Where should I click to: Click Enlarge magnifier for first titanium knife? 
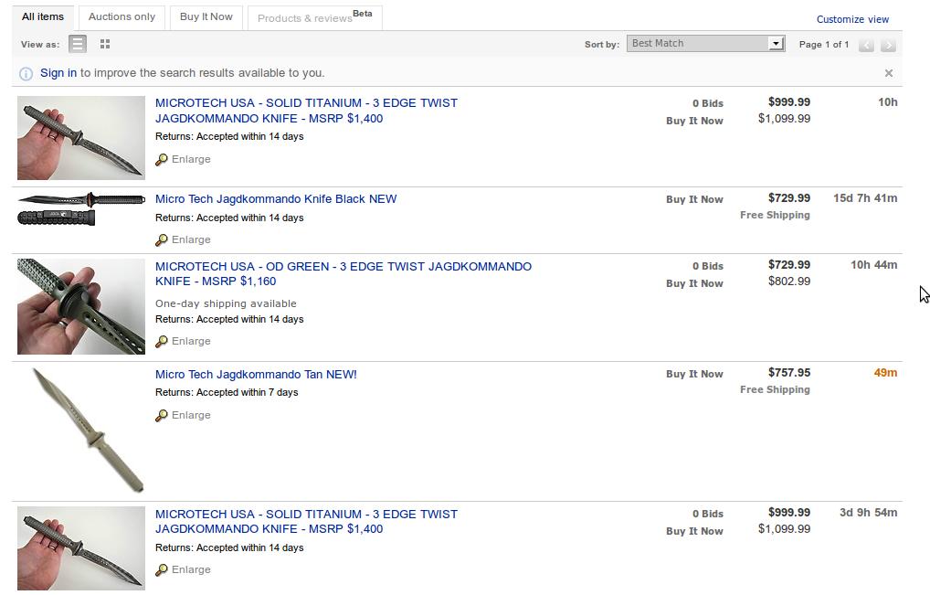162,160
